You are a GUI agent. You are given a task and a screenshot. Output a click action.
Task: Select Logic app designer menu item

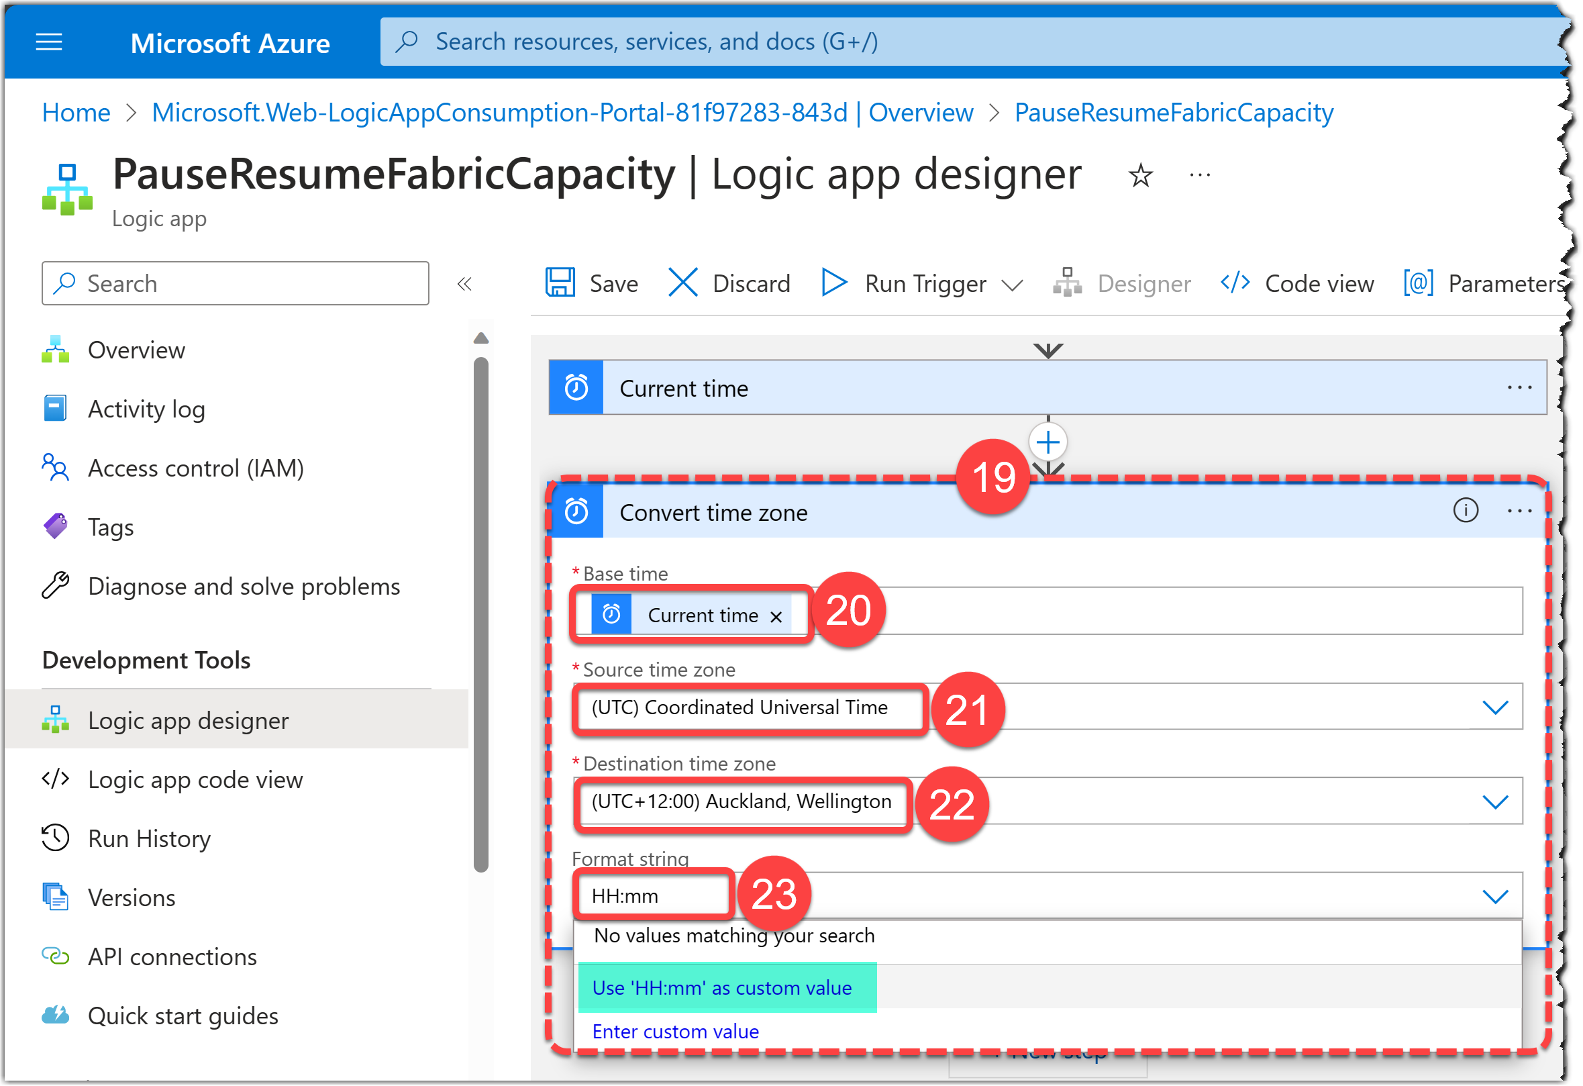tap(236, 721)
